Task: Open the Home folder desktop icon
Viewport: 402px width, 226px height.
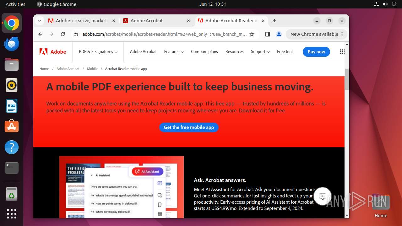Action: [381, 206]
